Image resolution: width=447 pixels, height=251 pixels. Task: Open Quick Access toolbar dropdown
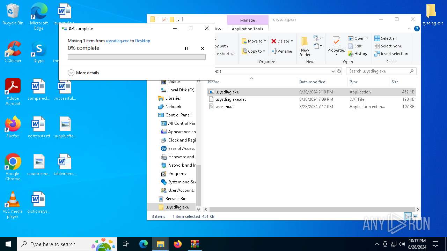(178, 20)
